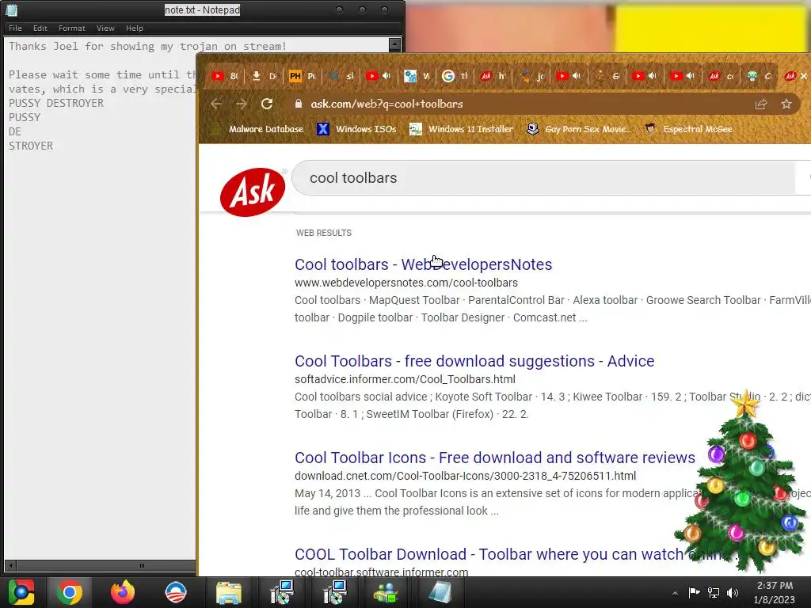
Task: Click 'www.webdevelopersnotes.com/cool-toolbars' URL text
Action: click(x=406, y=283)
